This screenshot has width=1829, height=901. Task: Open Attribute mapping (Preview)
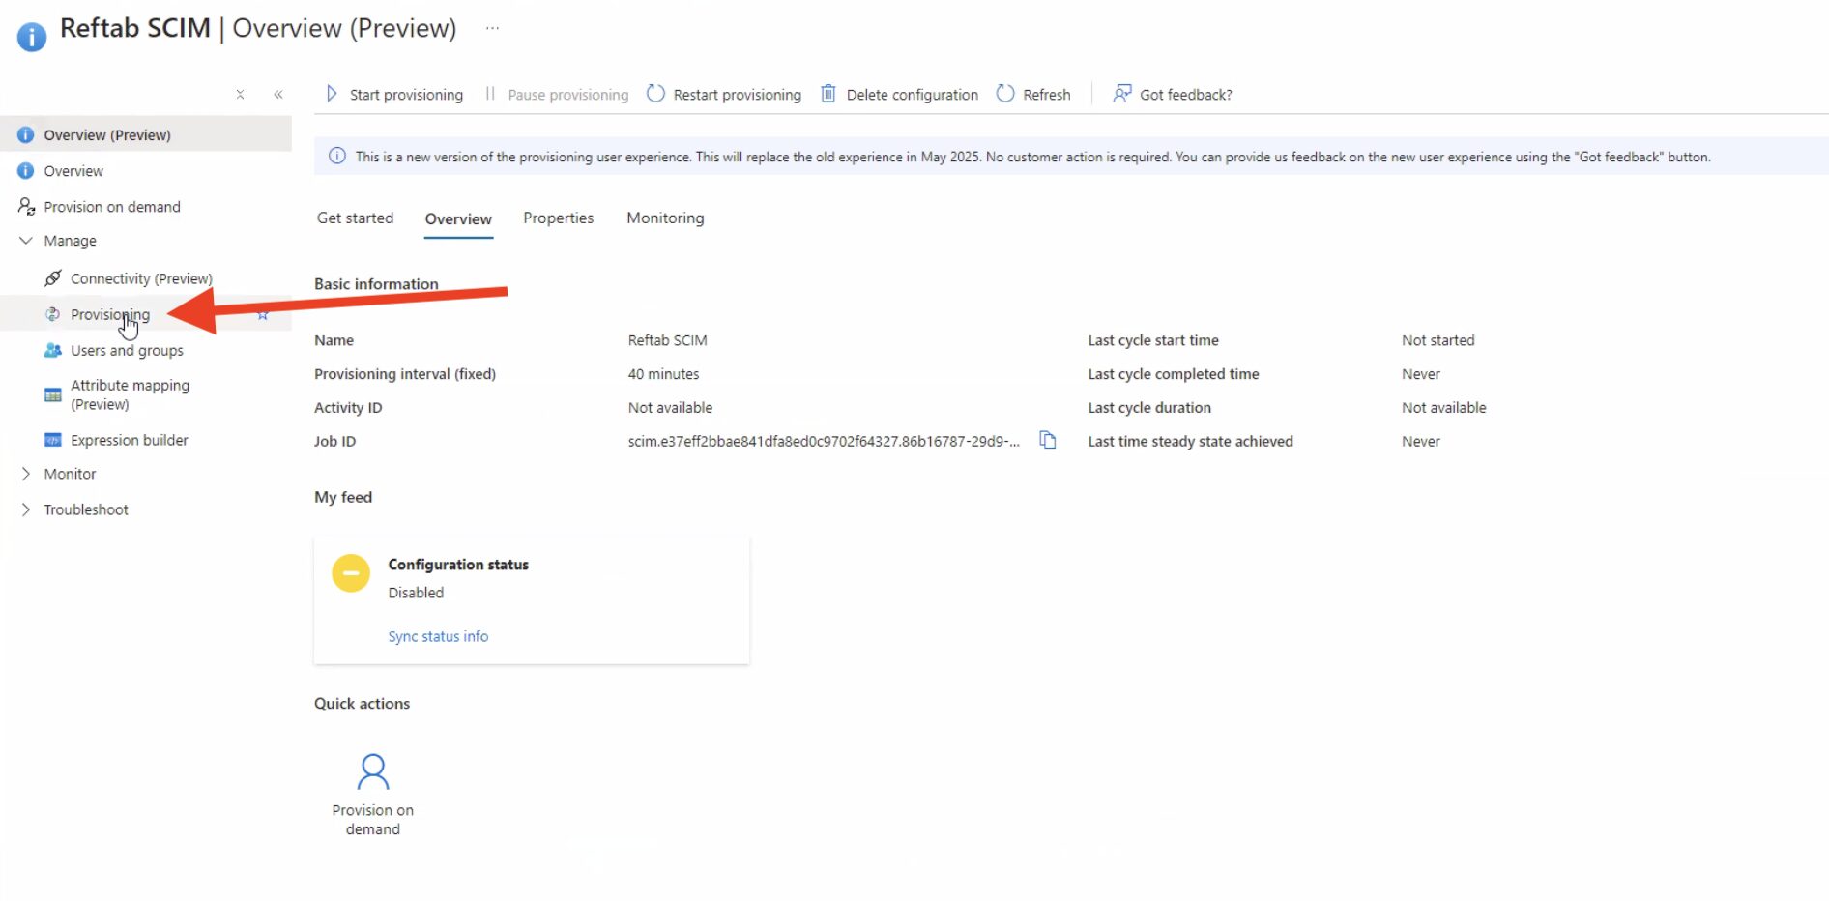click(130, 394)
